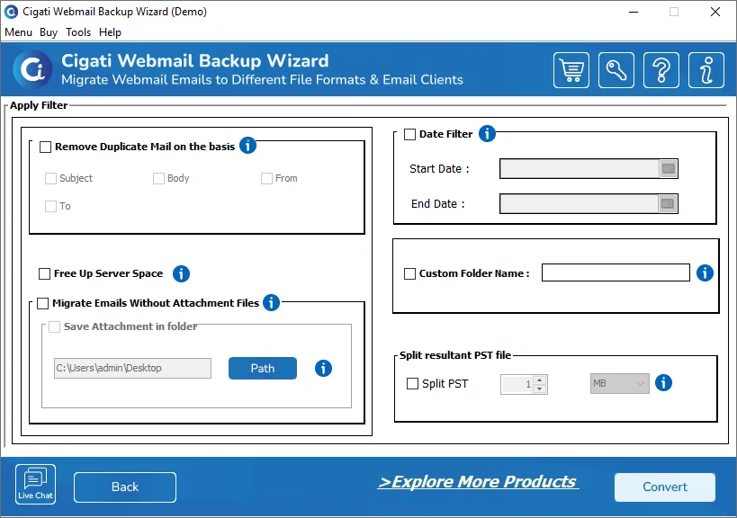The height and width of the screenshot is (518, 737).
Task: Open help via question mark icon
Action: click(x=661, y=70)
